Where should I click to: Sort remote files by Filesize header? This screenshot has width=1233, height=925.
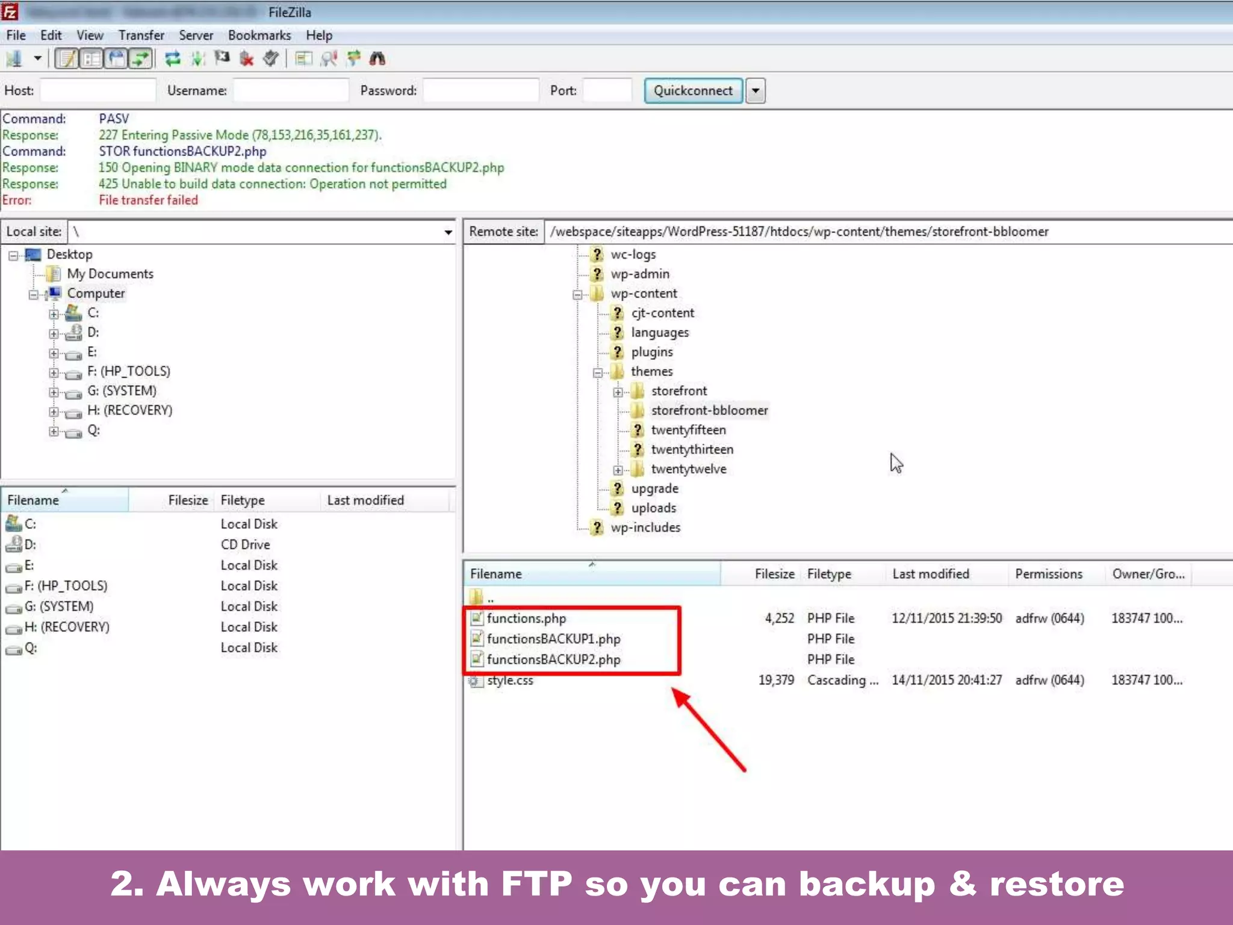[760, 574]
